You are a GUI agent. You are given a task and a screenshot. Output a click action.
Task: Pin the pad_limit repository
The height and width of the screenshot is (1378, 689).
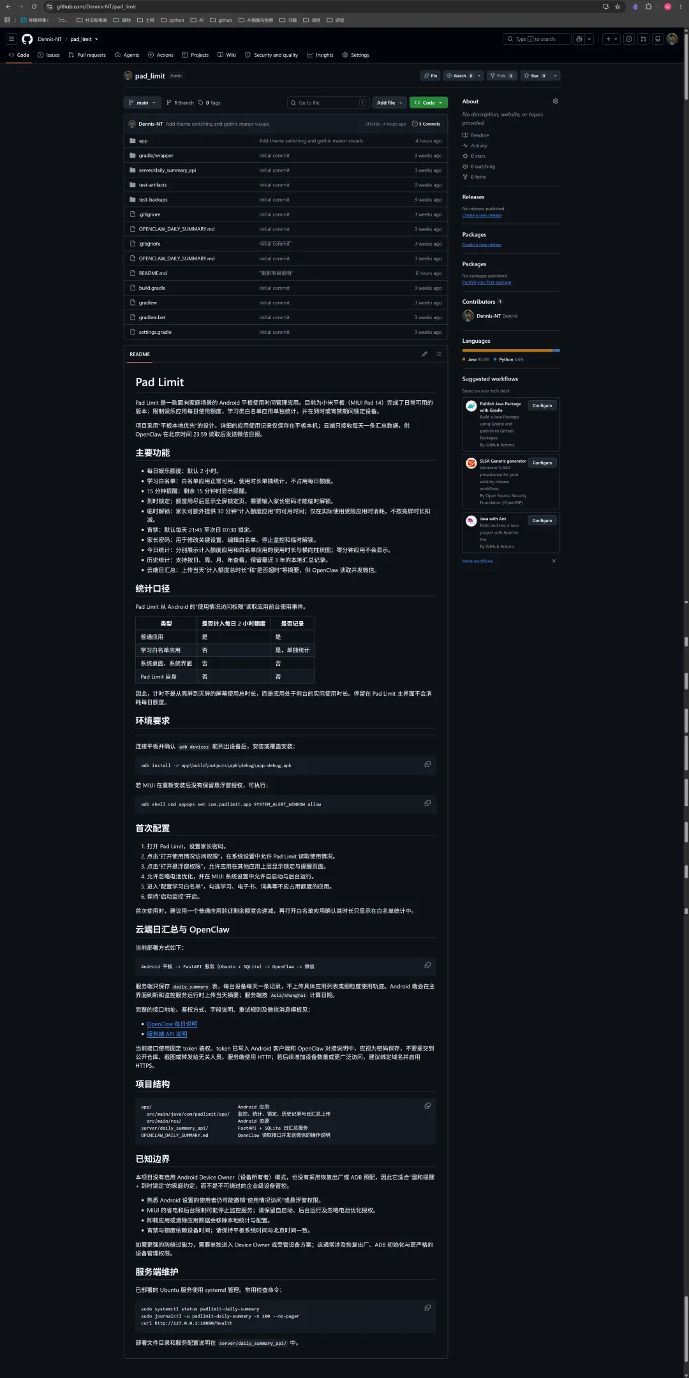[431, 76]
